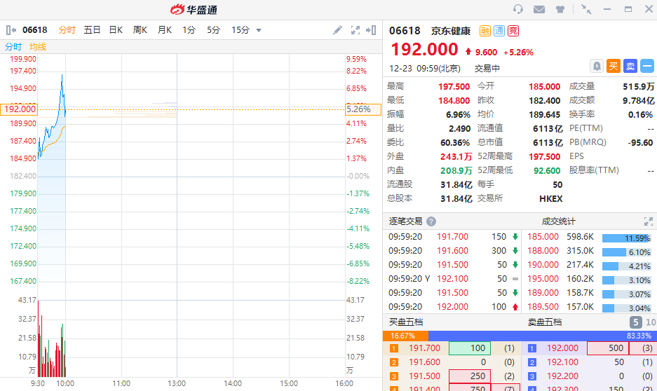Collapse the left panel icon beside 06618
The image size is (657, 391).
(11, 30)
